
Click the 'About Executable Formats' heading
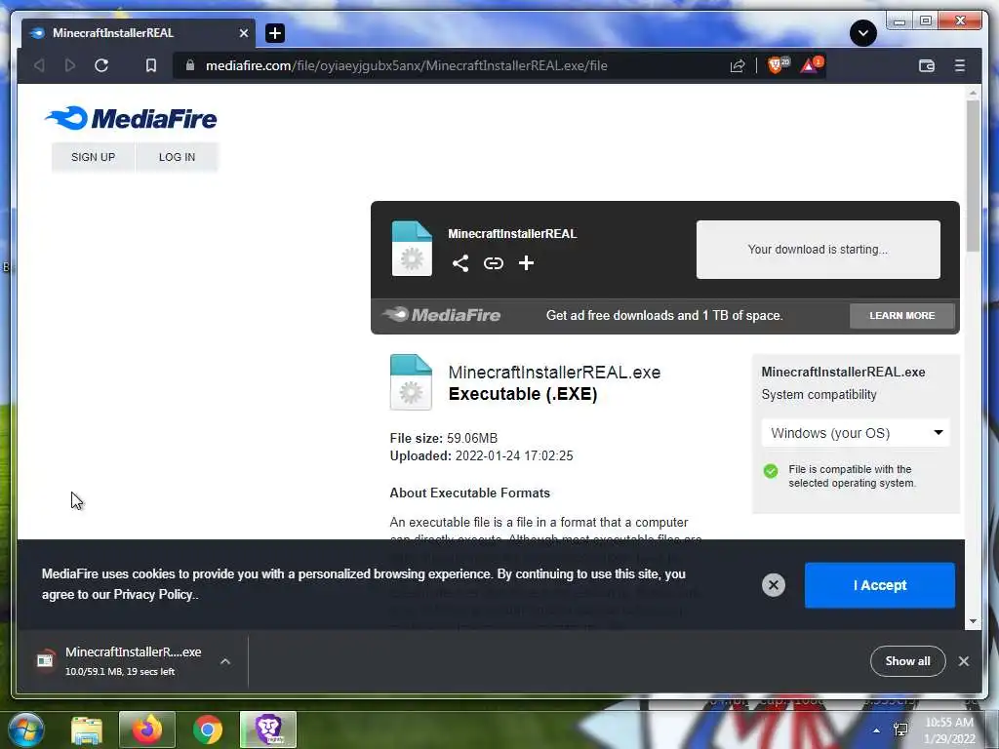[469, 493]
